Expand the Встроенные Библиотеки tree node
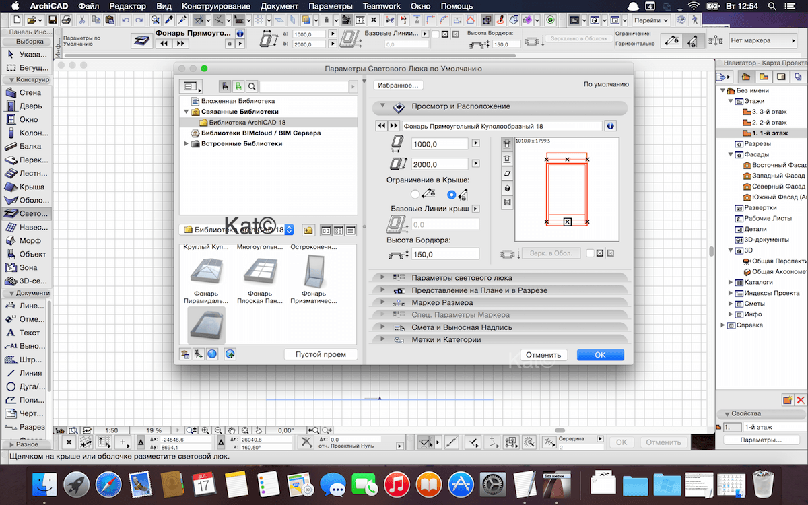This screenshot has width=808, height=505. [x=187, y=143]
